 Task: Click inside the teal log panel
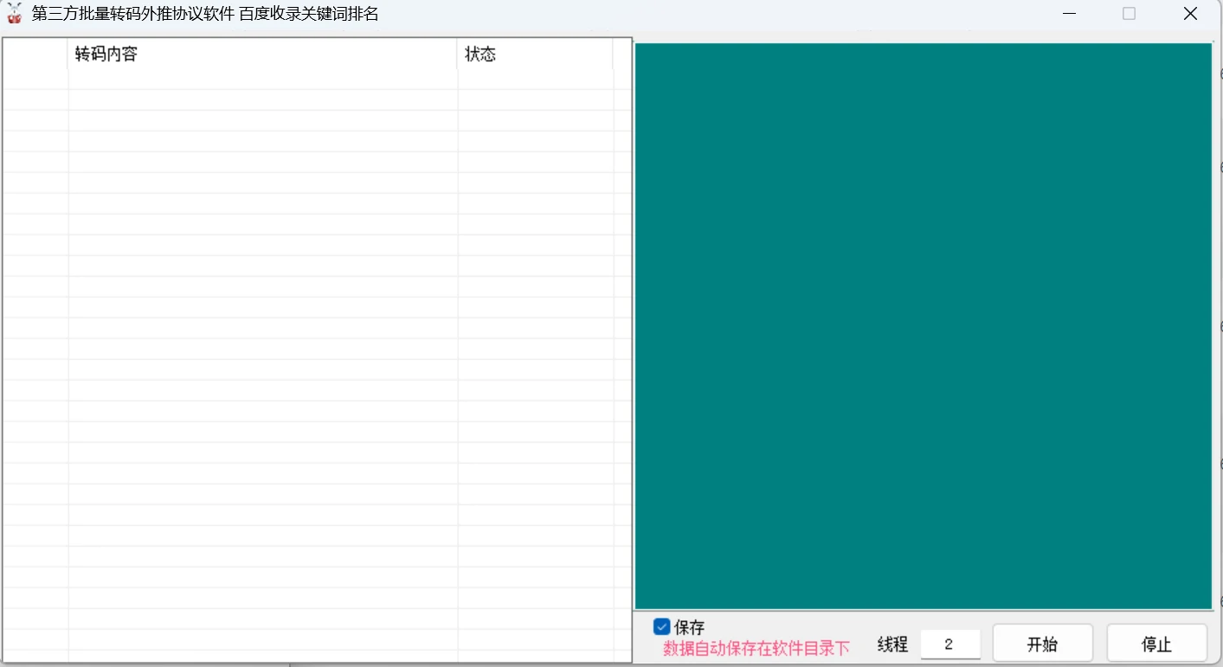[x=923, y=326]
